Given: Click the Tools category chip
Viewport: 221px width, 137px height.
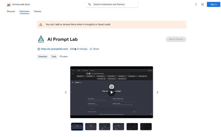Looking at the screenshot, I should point(54,57).
